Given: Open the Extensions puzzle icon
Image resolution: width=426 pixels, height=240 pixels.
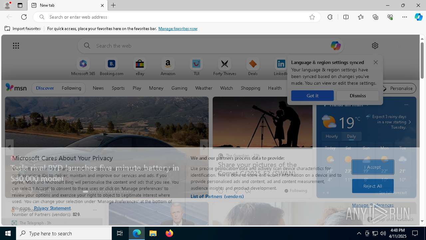Looking at the screenshot, I should pos(330,17).
